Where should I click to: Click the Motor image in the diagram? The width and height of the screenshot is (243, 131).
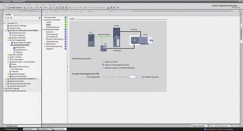tap(142, 40)
